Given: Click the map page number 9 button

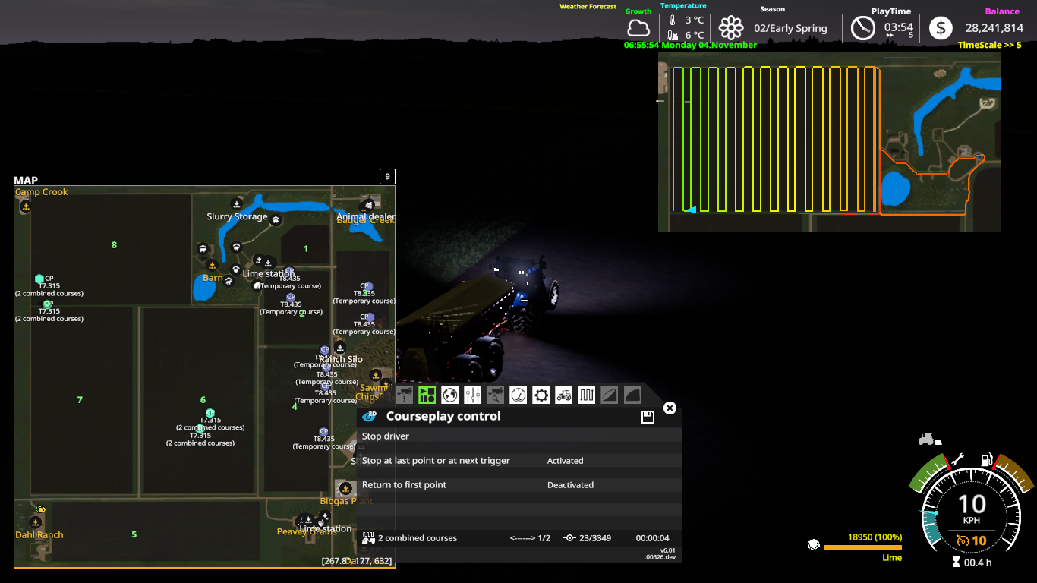Looking at the screenshot, I should (x=387, y=175).
